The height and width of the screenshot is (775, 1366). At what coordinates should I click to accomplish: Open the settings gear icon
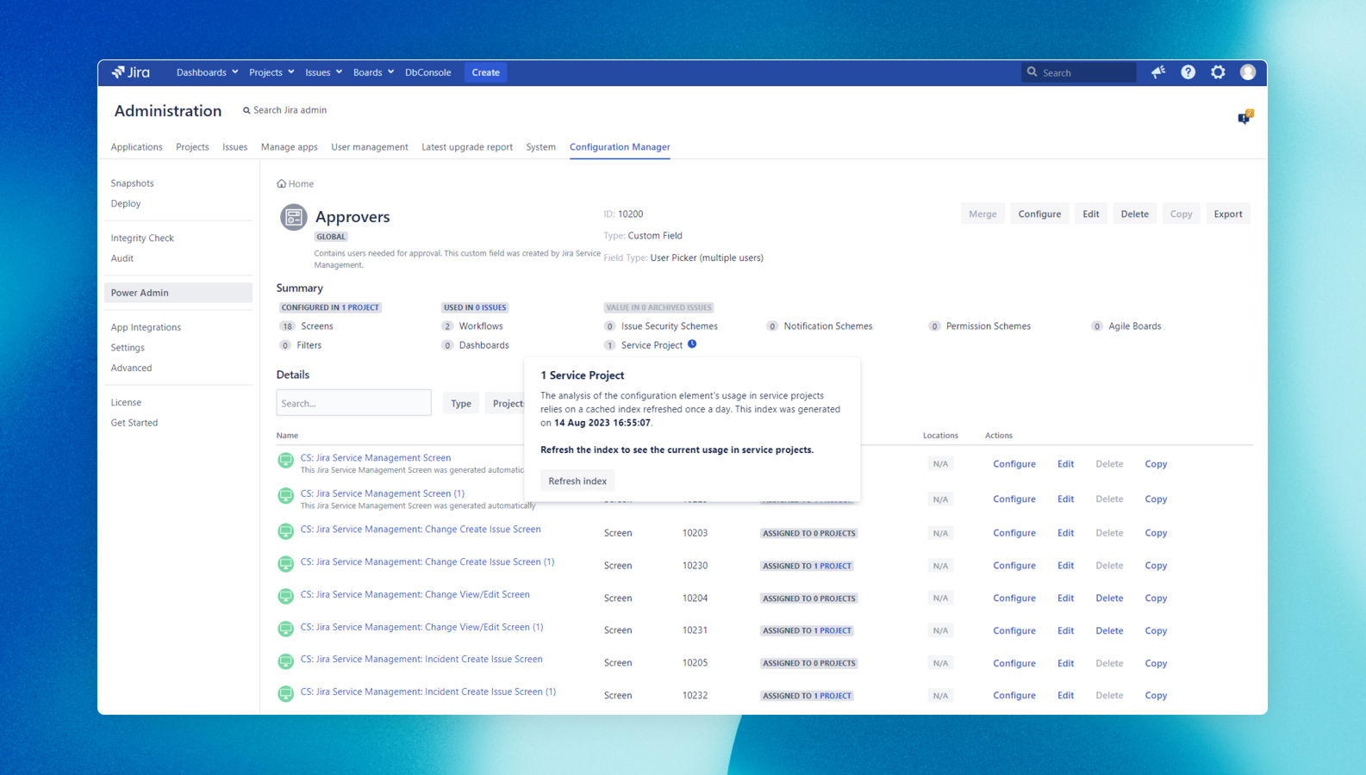pos(1218,72)
